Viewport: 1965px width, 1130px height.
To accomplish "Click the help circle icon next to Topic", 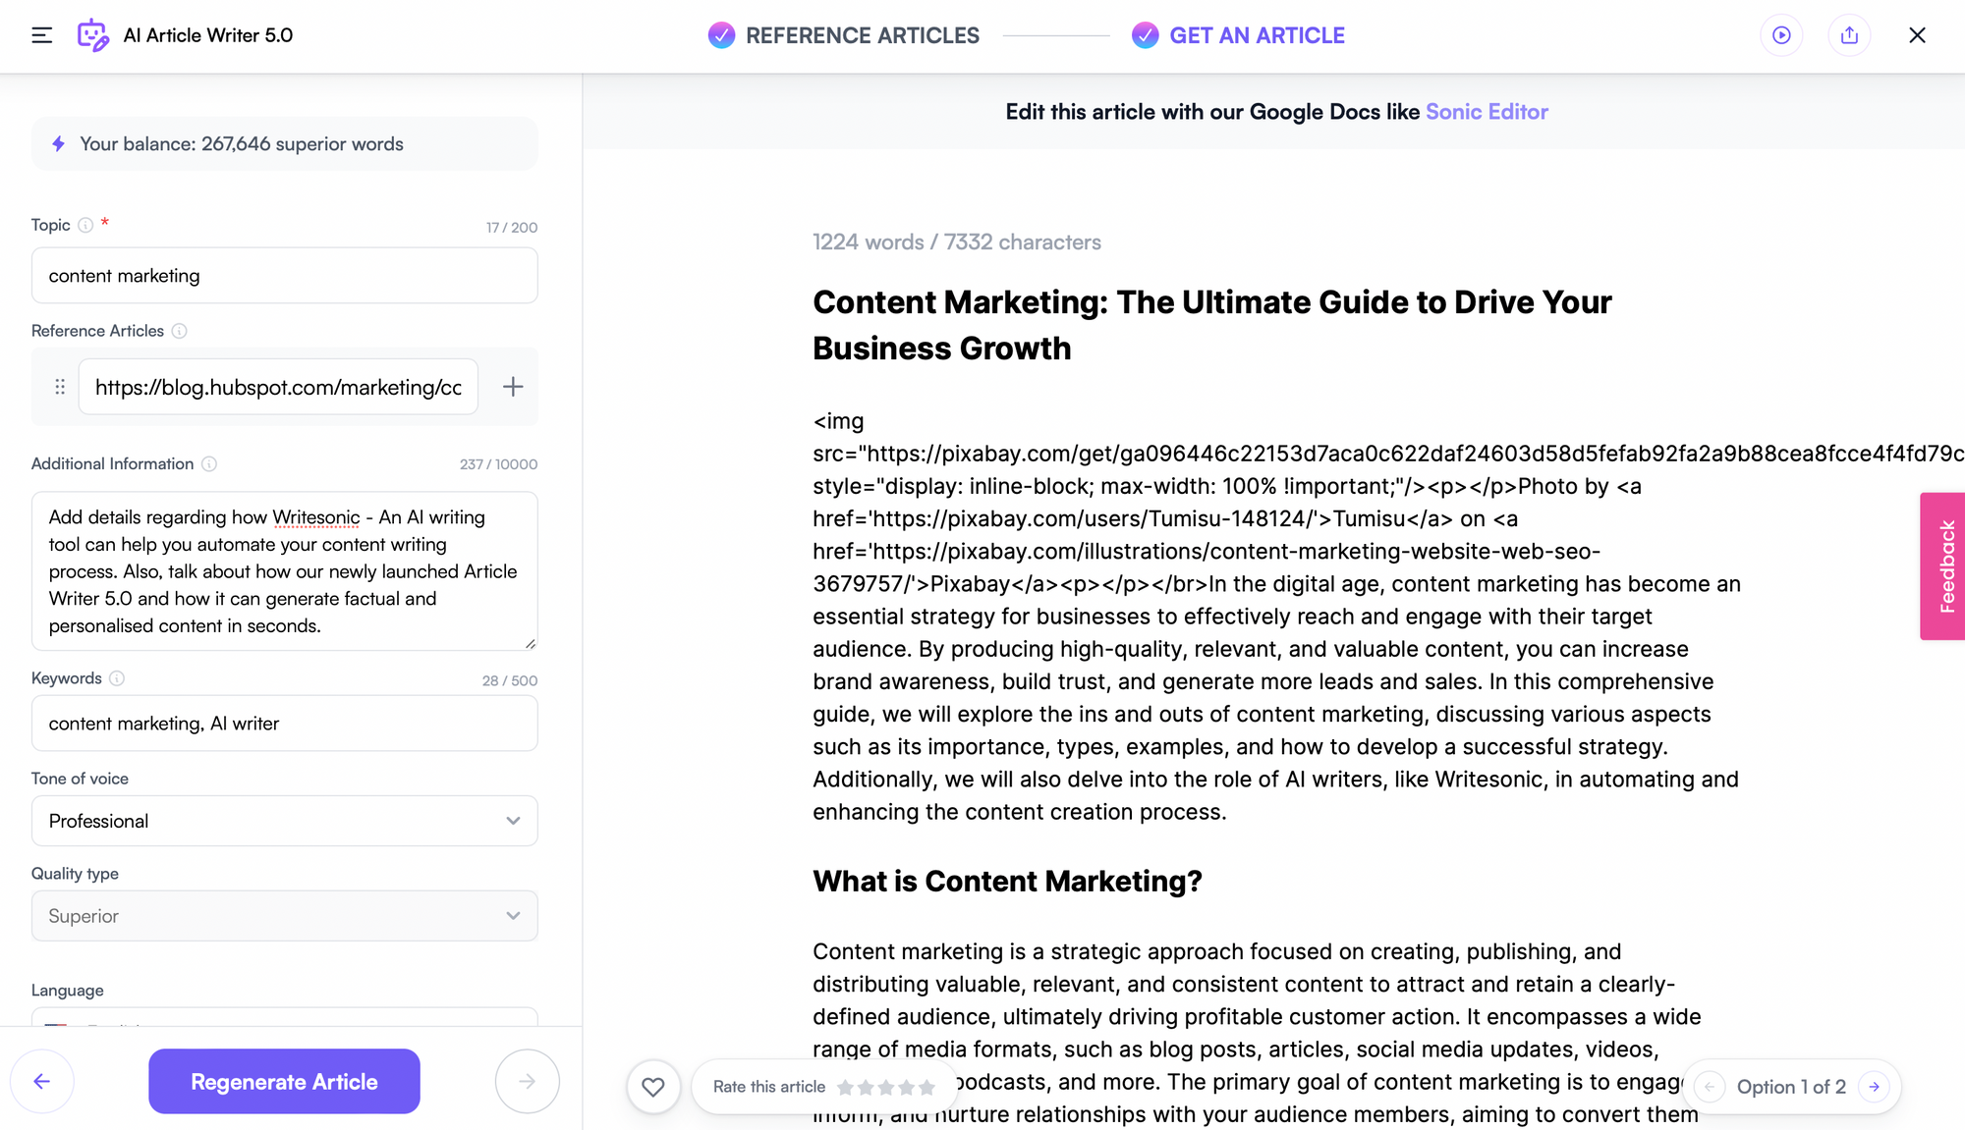I will point(85,225).
